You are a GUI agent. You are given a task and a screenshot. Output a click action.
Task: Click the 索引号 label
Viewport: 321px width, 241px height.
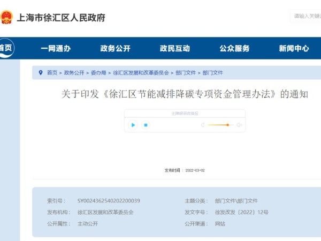tap(56, 201)
